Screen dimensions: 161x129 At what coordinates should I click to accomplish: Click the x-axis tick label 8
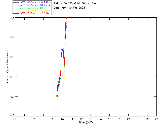click(x=44, y=119)
